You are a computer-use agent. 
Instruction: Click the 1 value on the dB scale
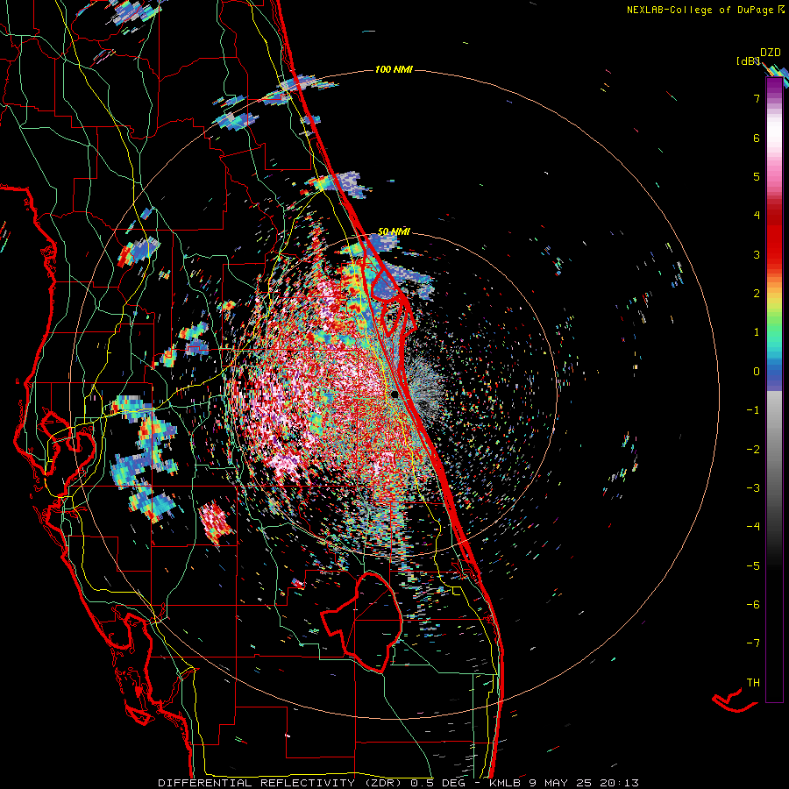click(757, 332)
